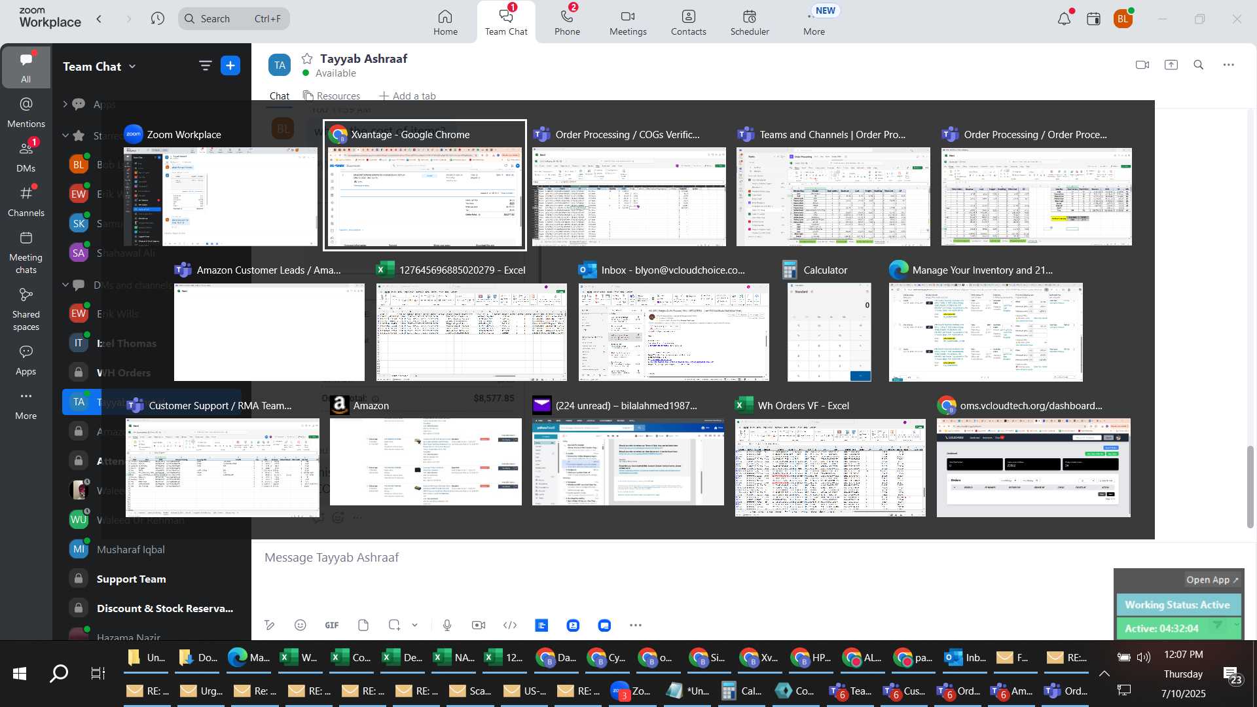The image size is (1257, 707).
Task: Switch to Wh Orders VF - Excel window
Action: point(830,456)
